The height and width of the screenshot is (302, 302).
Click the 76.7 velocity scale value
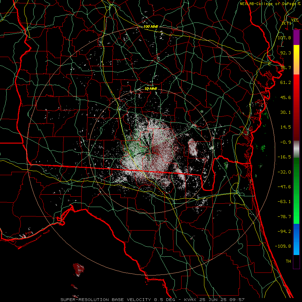click(x=286, y=67)
